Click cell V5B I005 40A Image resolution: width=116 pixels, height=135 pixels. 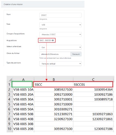point(23,104)
